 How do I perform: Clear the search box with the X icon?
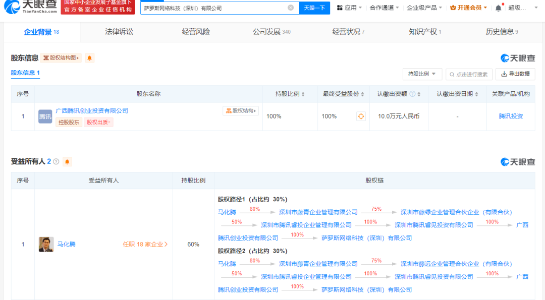coord(291,8)
